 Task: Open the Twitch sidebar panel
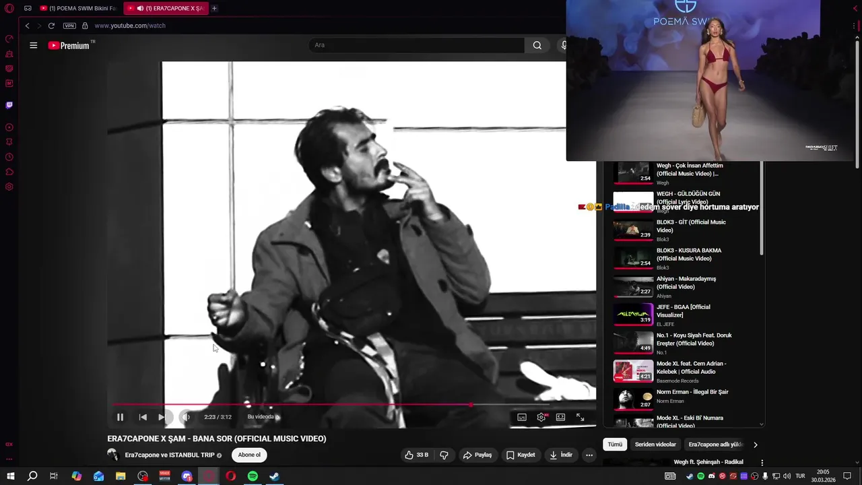pyautogui.click(x=9, y=105)
